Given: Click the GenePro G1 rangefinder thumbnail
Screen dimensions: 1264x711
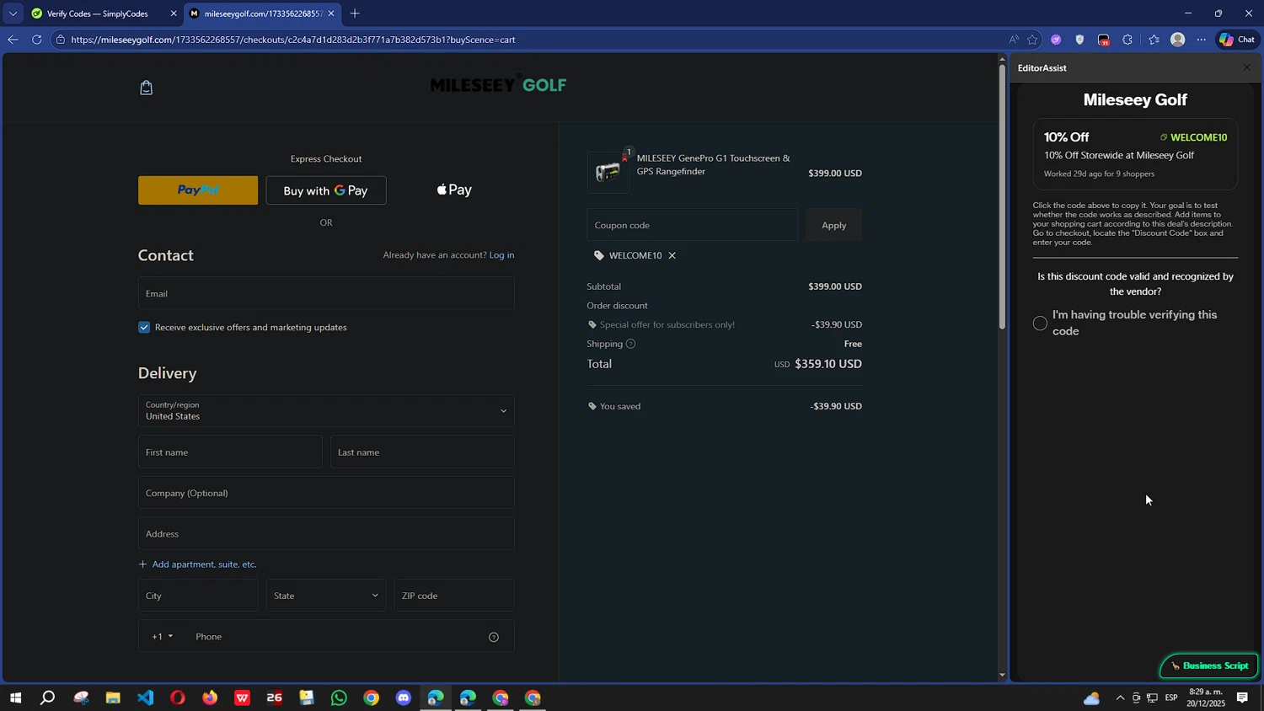Looking at the screenshot, I should pos(608,173).
